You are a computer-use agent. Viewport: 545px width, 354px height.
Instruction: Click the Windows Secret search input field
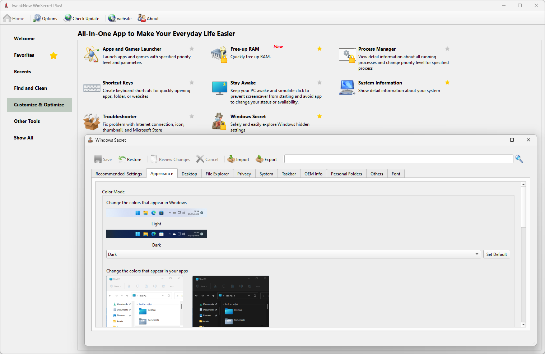399,159
